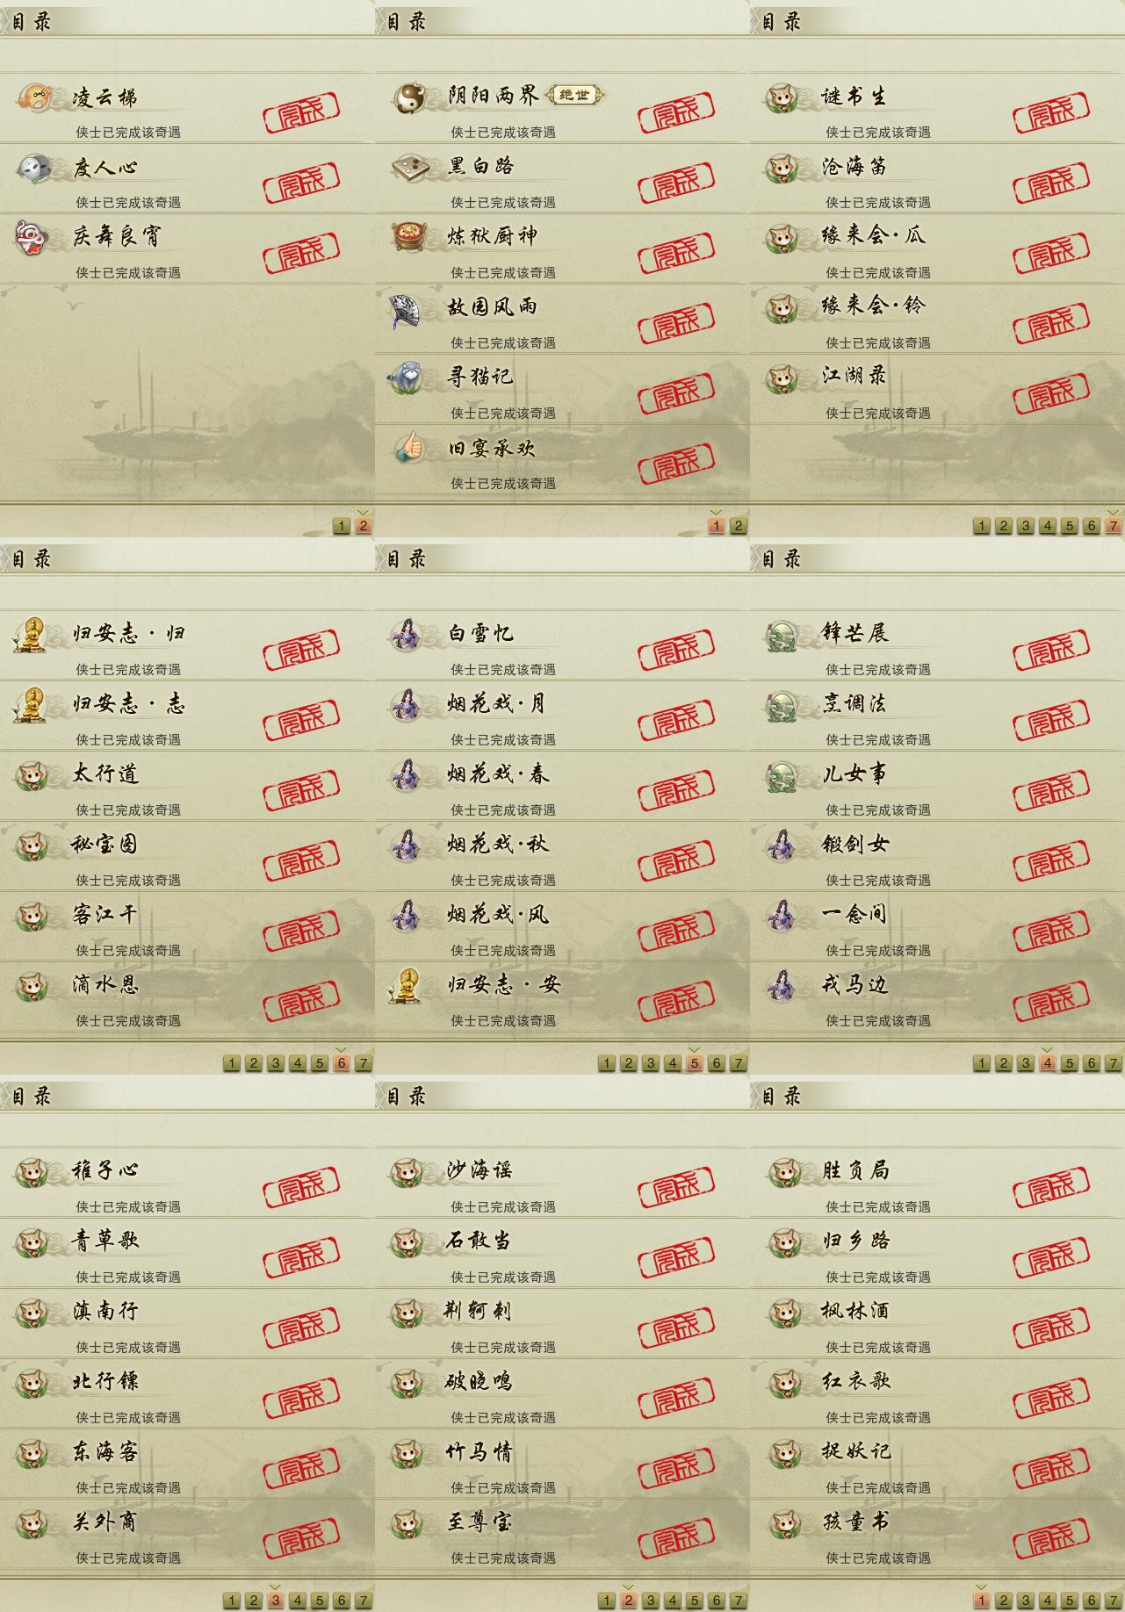
Task: Click the red completed stamp on 沙海谣
Action: pyautogui.click(x=676, y=1188)
